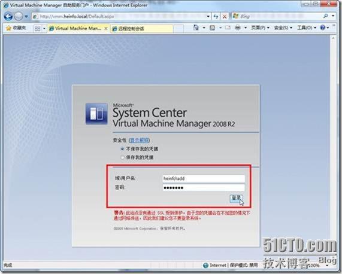Click the System Center VMM logo icon

click(x=96, y=114)
